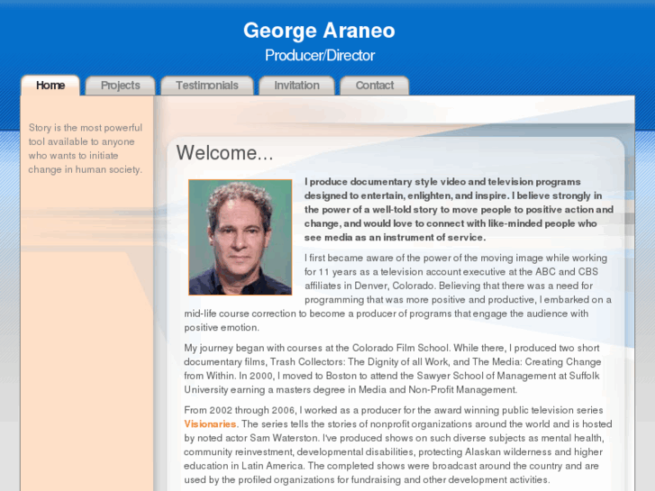The height and width of the screenshot is (491, 655).
Task: Click the George Araneo site title
Action: click(x=319, y=31)
